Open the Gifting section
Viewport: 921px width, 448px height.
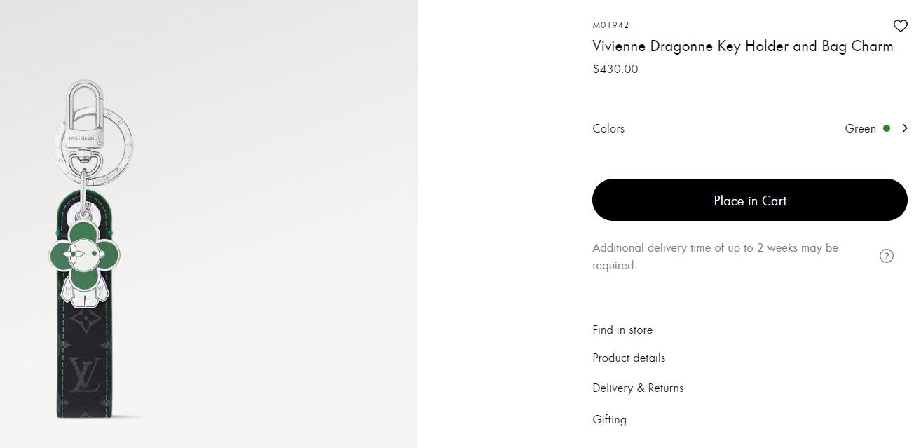click(609, 419)
